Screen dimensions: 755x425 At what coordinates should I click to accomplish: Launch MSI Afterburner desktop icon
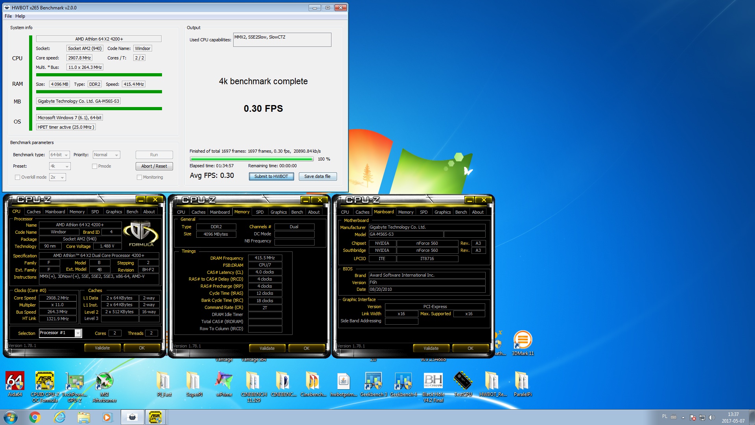105,386
